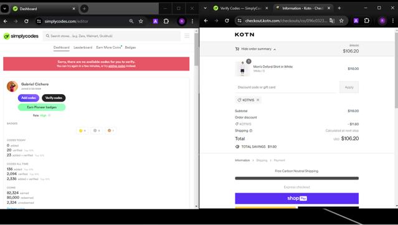Open Chrome three-dot menu in Kotn browser

393,21
